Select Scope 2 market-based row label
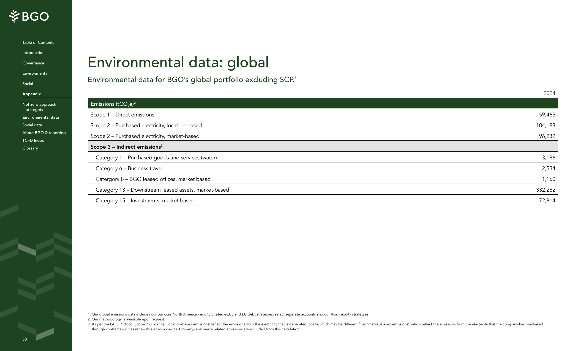 click(145, 136)
